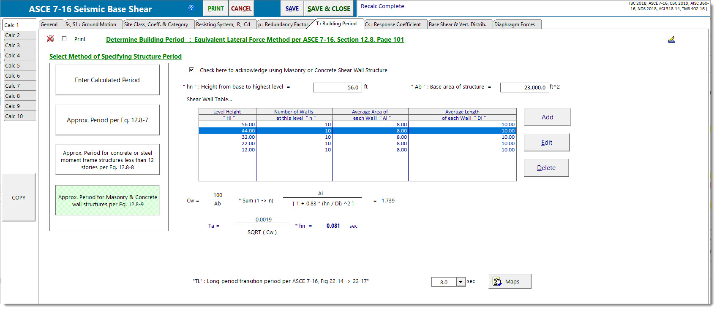Click the blue help question mark icon
Image resolution: width=717 pixels, height=310 pixels.
coord(191,8)
